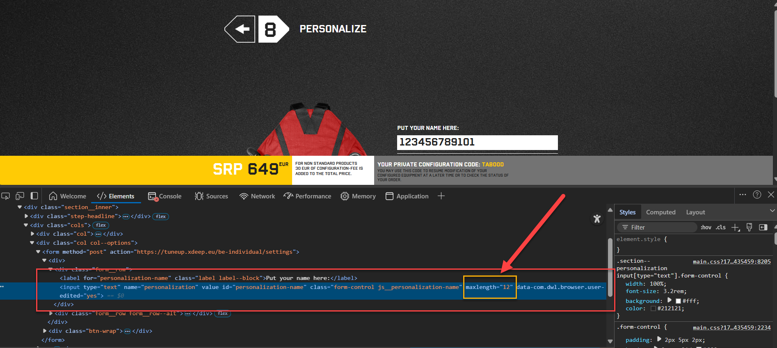The image size is (777, 348).
Task: Close the DevTools panel
Action: pyautogui.click(x=771, y=195)
